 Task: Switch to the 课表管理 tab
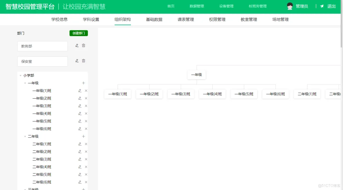pyautogui.click(x=186, y=19)
